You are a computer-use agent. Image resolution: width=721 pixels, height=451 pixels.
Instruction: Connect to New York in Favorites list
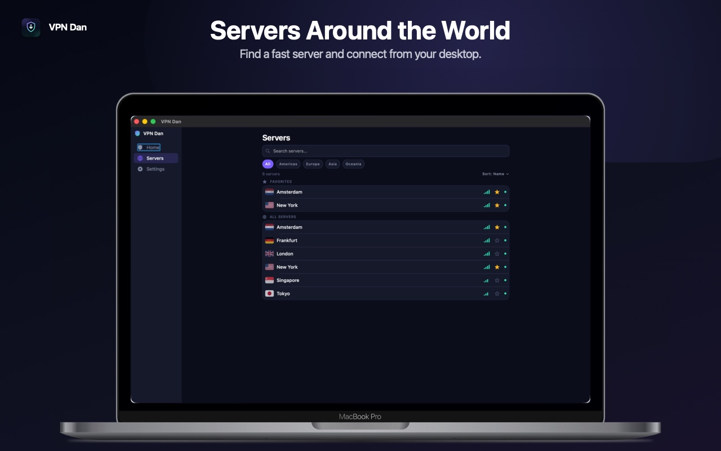coord(386,205)
